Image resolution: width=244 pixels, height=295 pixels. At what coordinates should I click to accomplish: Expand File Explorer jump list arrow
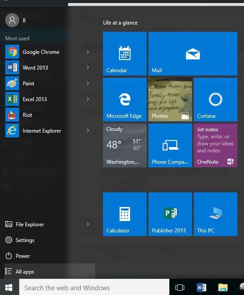(88, 224)
